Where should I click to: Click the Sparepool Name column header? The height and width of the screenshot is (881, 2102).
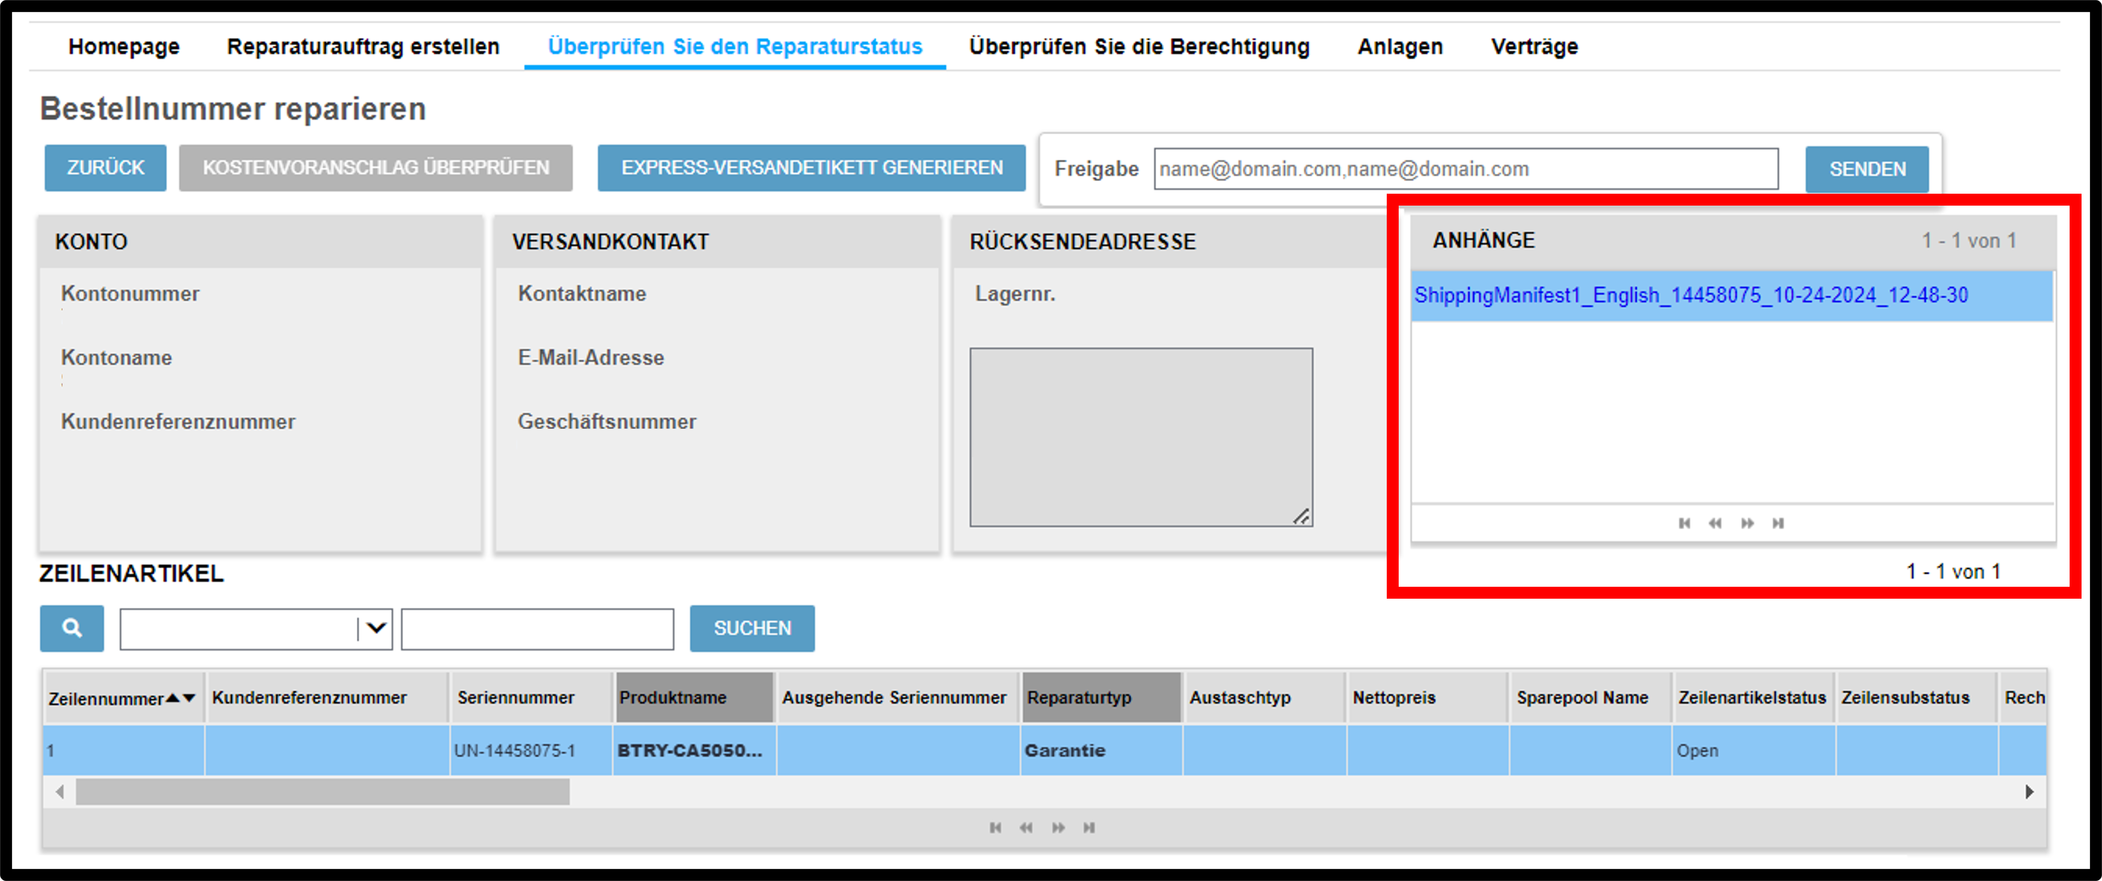(1590, 698)
